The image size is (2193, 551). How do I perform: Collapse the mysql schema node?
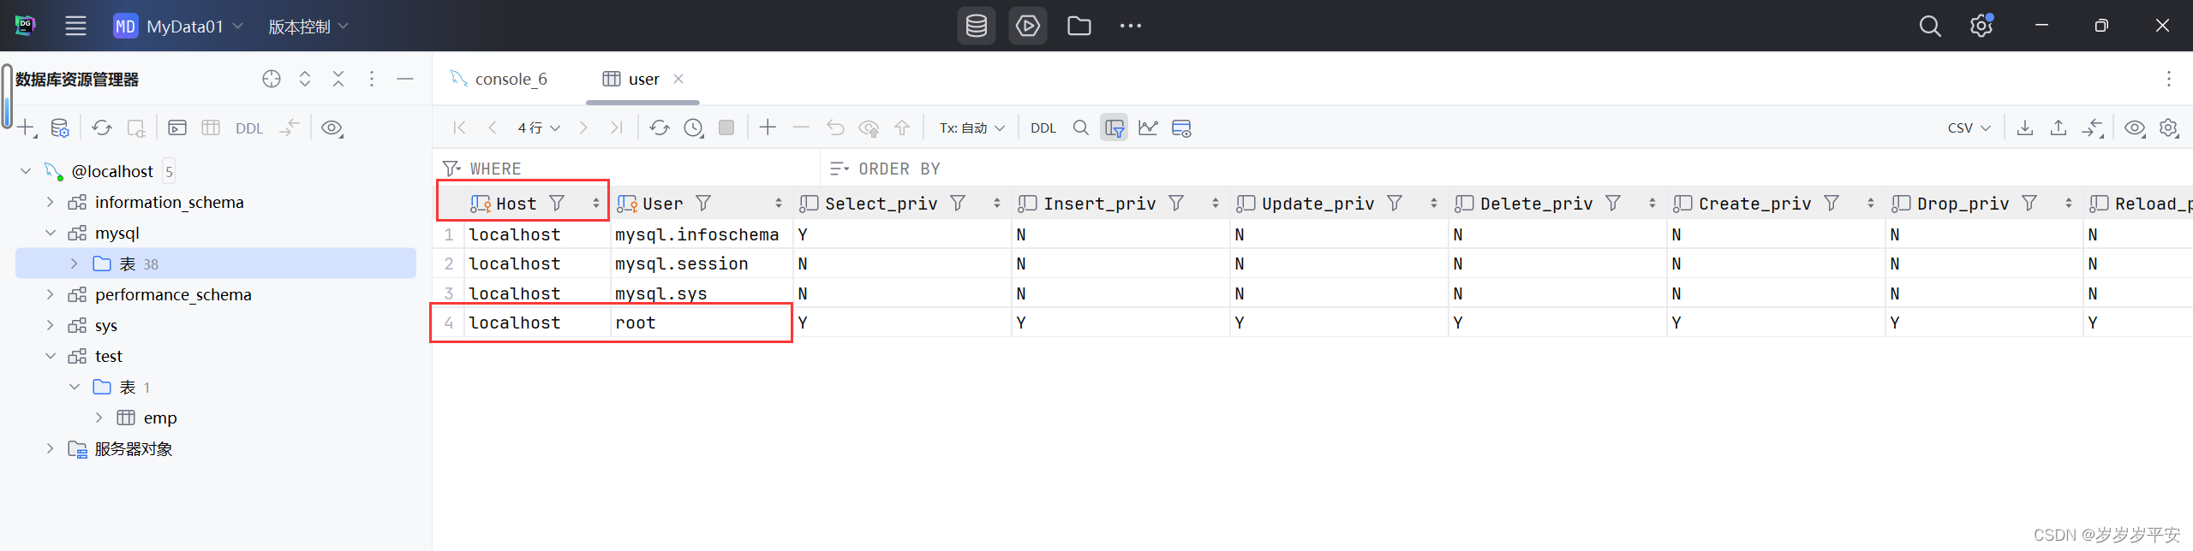pos(50,233)
